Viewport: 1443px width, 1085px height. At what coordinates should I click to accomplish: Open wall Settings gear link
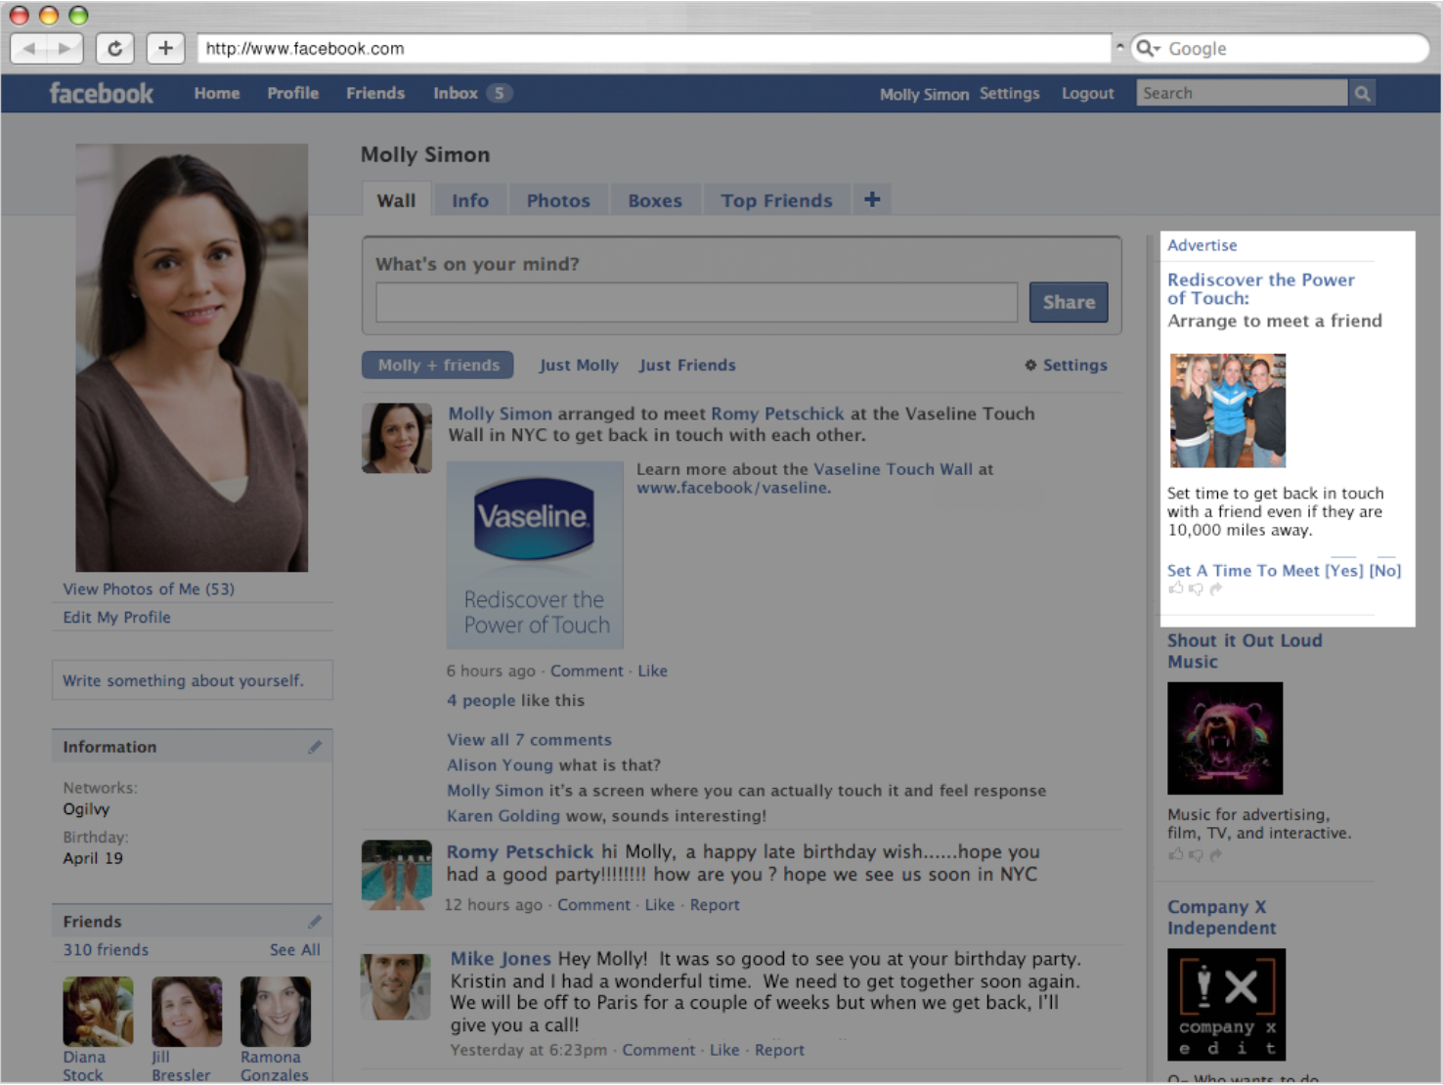coord(1066,365)
